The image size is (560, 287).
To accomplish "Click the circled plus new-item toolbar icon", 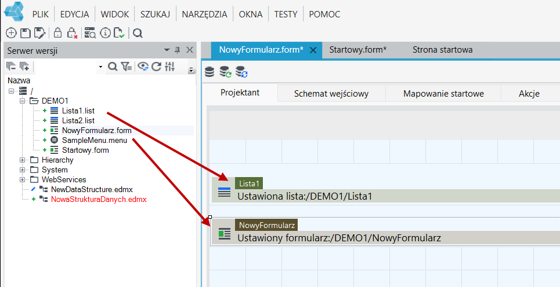I will (12, 34).
